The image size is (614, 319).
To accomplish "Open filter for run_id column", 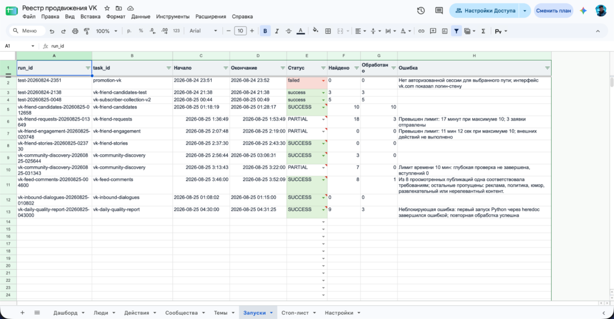I will coord(88,68).
